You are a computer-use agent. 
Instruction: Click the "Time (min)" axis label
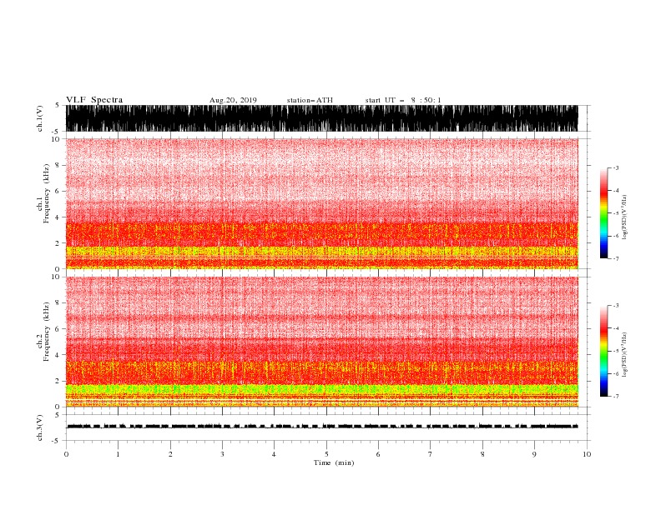334,462
